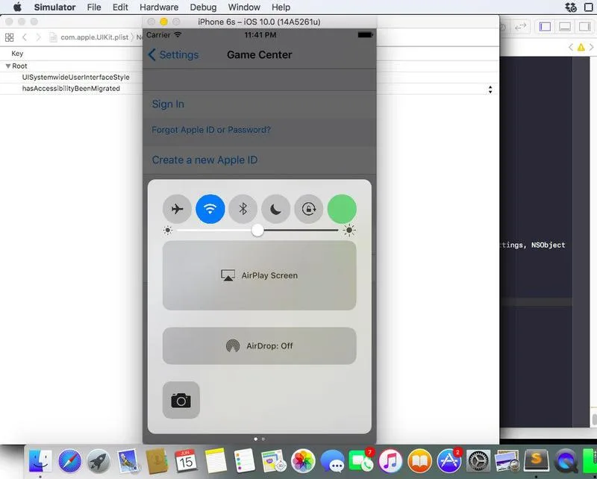Open Launchpad rocket icon in Dock
The width and height of the screenshot is (597, 479).
(99, 461)
